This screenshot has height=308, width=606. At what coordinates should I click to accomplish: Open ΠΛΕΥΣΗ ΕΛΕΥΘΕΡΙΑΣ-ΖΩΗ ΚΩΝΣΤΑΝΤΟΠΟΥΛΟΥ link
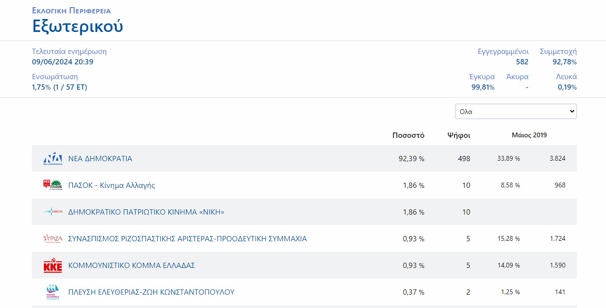pyautogui.click(x=151, y=292)
